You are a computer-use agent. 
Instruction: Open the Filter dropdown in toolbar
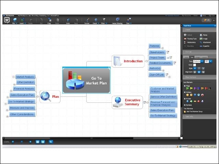pos(106,24)
